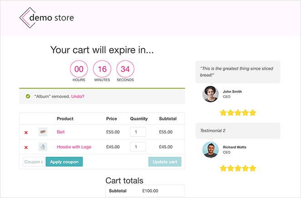This screenshot has width=301, height=198.
Task: Click the green checkmark notice icon
Action: click(28, 96)
